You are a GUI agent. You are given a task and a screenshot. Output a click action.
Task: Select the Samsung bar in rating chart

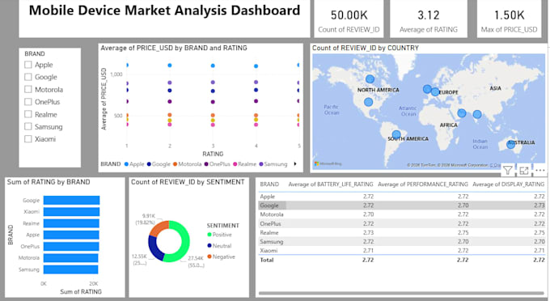coord(71,269)
